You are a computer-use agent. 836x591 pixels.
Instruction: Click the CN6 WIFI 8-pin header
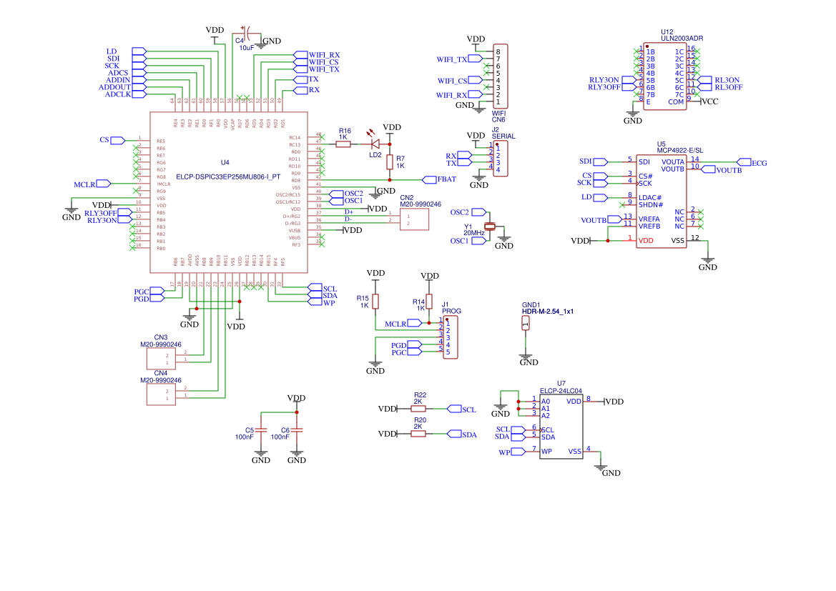pos(501,76)
